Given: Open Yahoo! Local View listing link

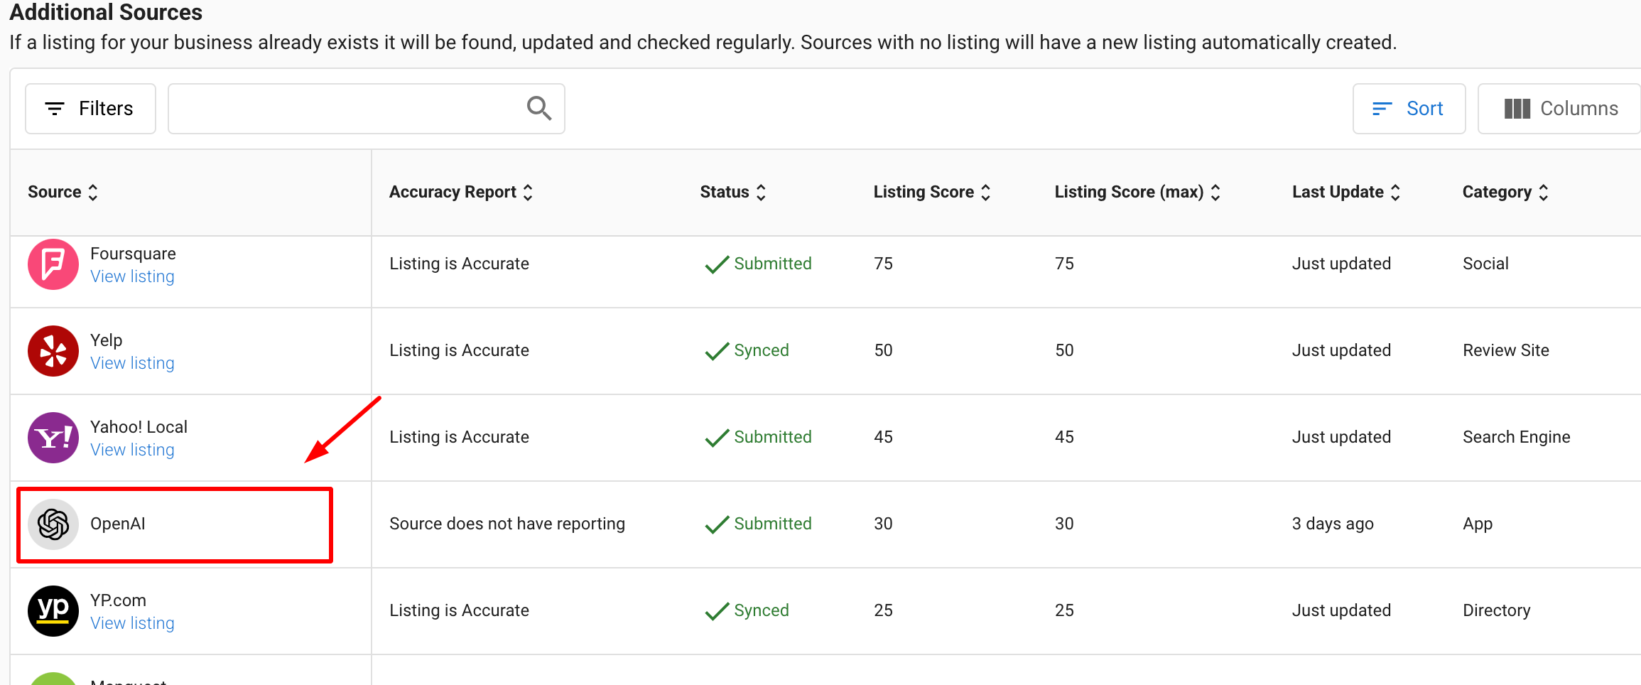Looking at the screenshot, I should point(132,450).
